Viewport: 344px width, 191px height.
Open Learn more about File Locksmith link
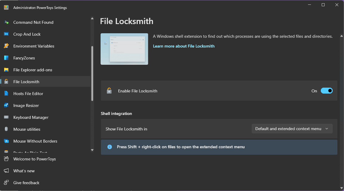pos(184,46)
